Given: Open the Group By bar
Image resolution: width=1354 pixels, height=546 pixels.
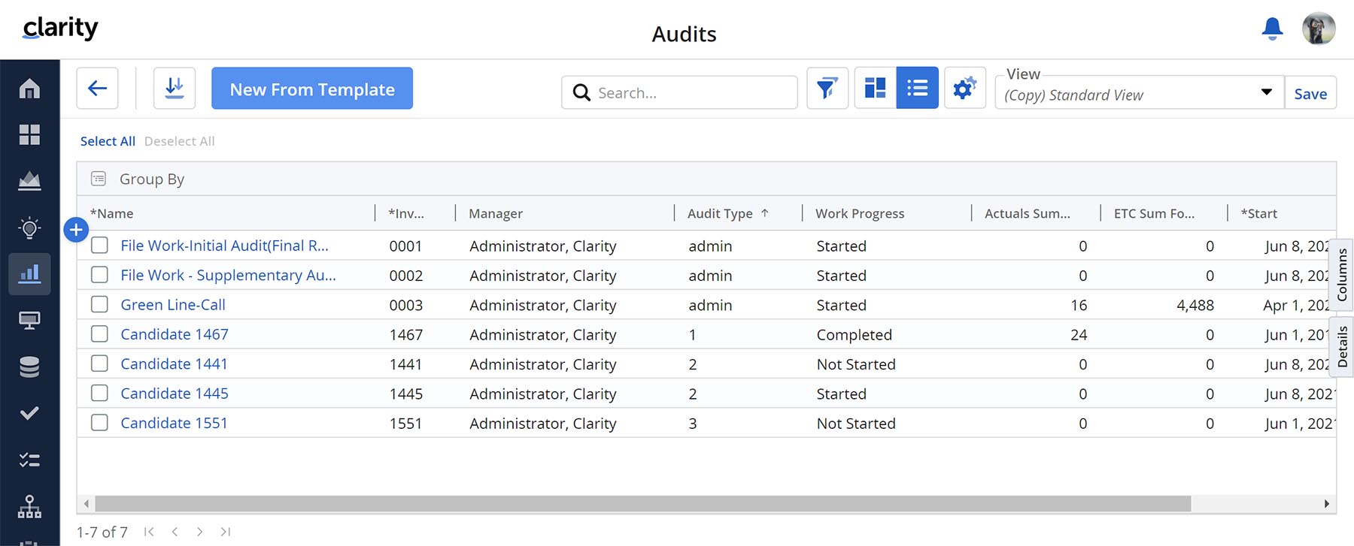Looking at the screenshot, I should point(706,179).
